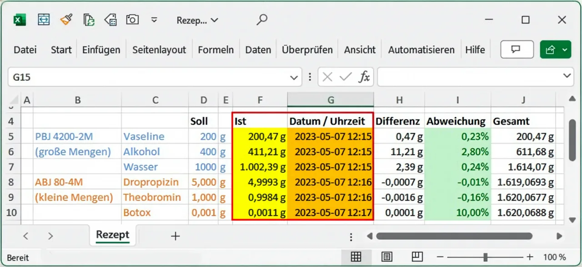The image size is (582, 267).
Task: Switch to the Start ribbon tab
Action: (x=61, y=50)
